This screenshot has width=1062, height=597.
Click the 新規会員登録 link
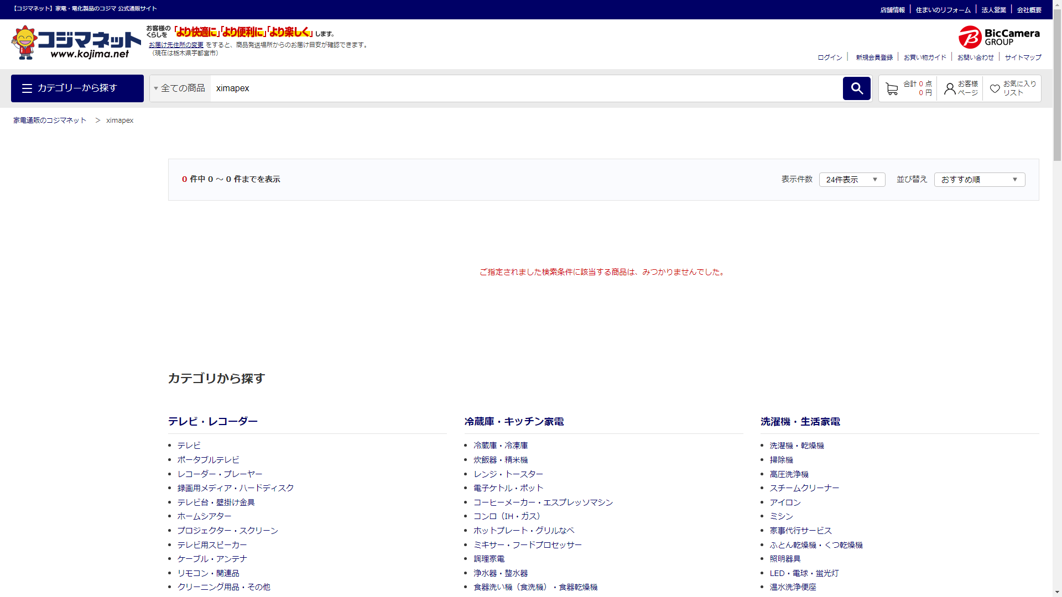pos(874,57)
